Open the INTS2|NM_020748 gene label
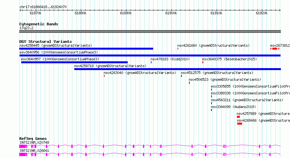The width and height of the screenshot is (290, 158). tap(35, 142)
